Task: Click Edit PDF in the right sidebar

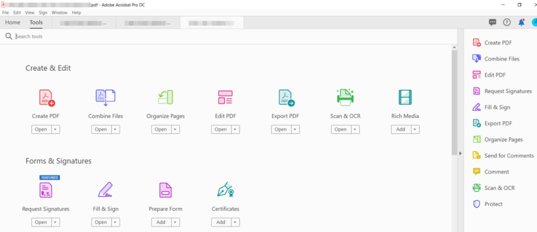Action: coord(489,75)
